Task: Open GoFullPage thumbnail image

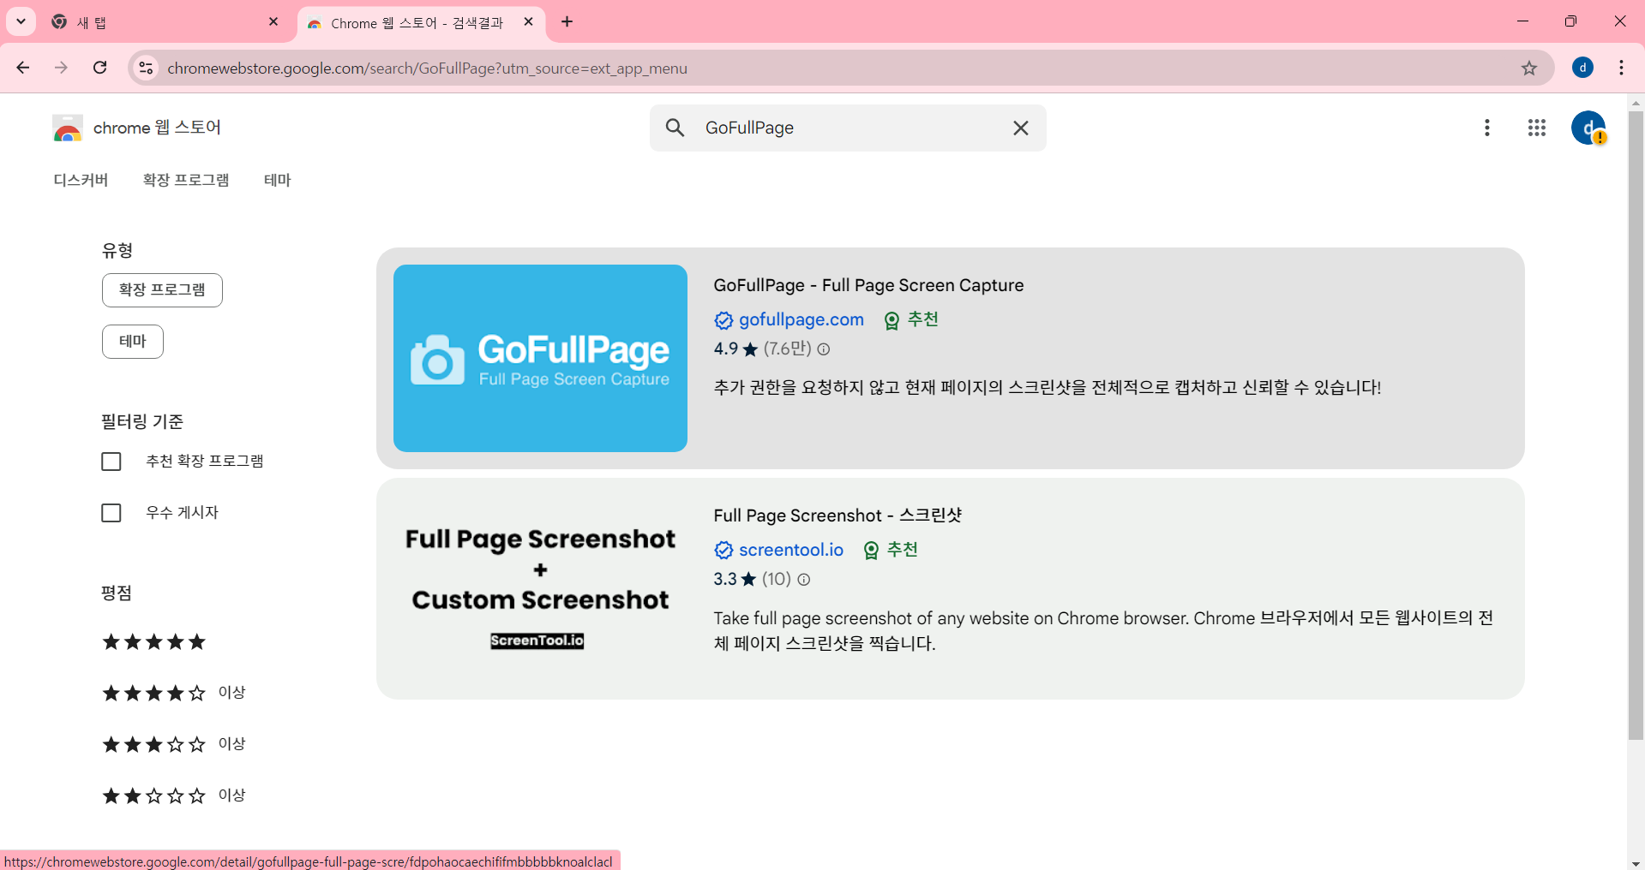Action: pyautogui.click(x=540, y=358)
